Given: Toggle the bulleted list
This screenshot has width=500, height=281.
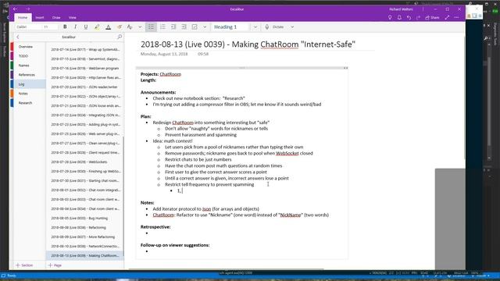Looking at the screenshot, I should 151,27.
